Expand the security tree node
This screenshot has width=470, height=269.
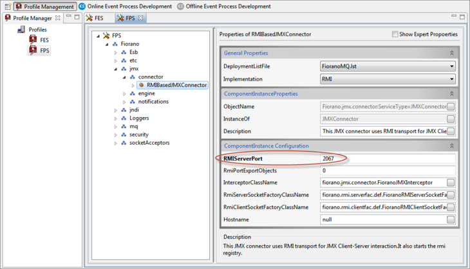(x=115, y=135)
